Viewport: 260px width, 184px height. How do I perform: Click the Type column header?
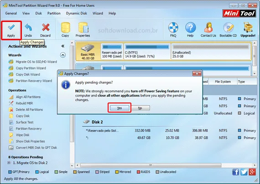247,81
